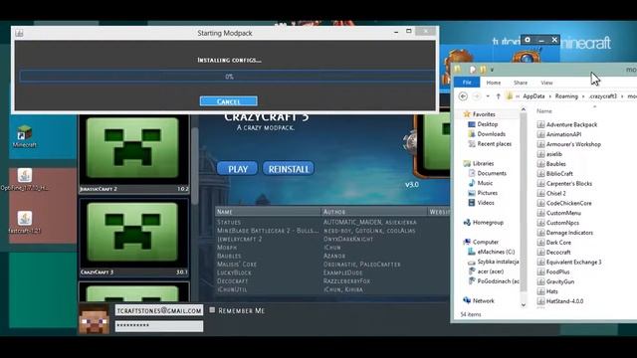637x358 pixels.
Task: Click the Explorer forward arrow
Action: [x=477, y=96]
